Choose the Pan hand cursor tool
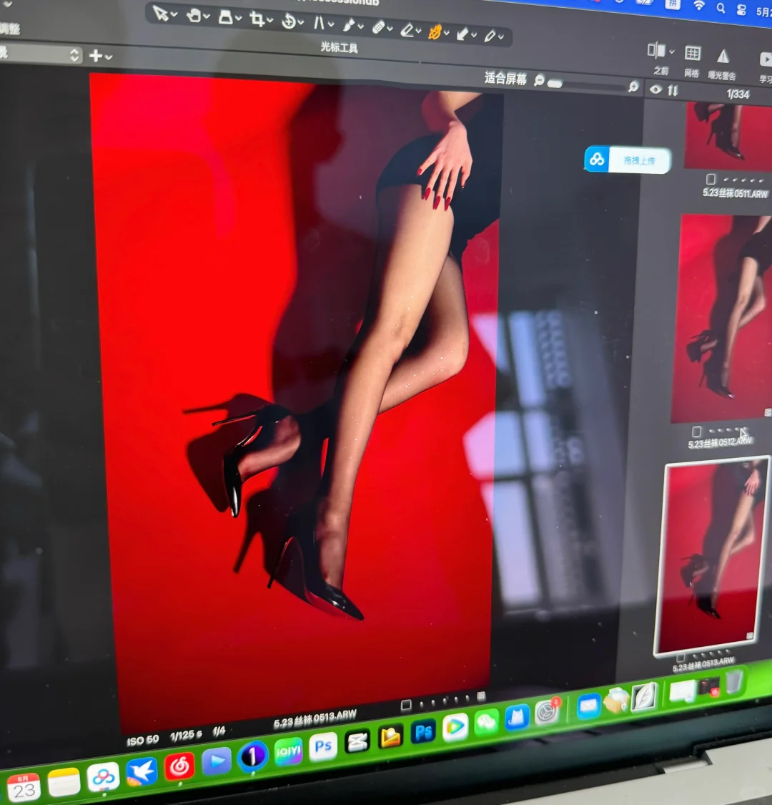 pyautogui.click(x=194, y=16)
